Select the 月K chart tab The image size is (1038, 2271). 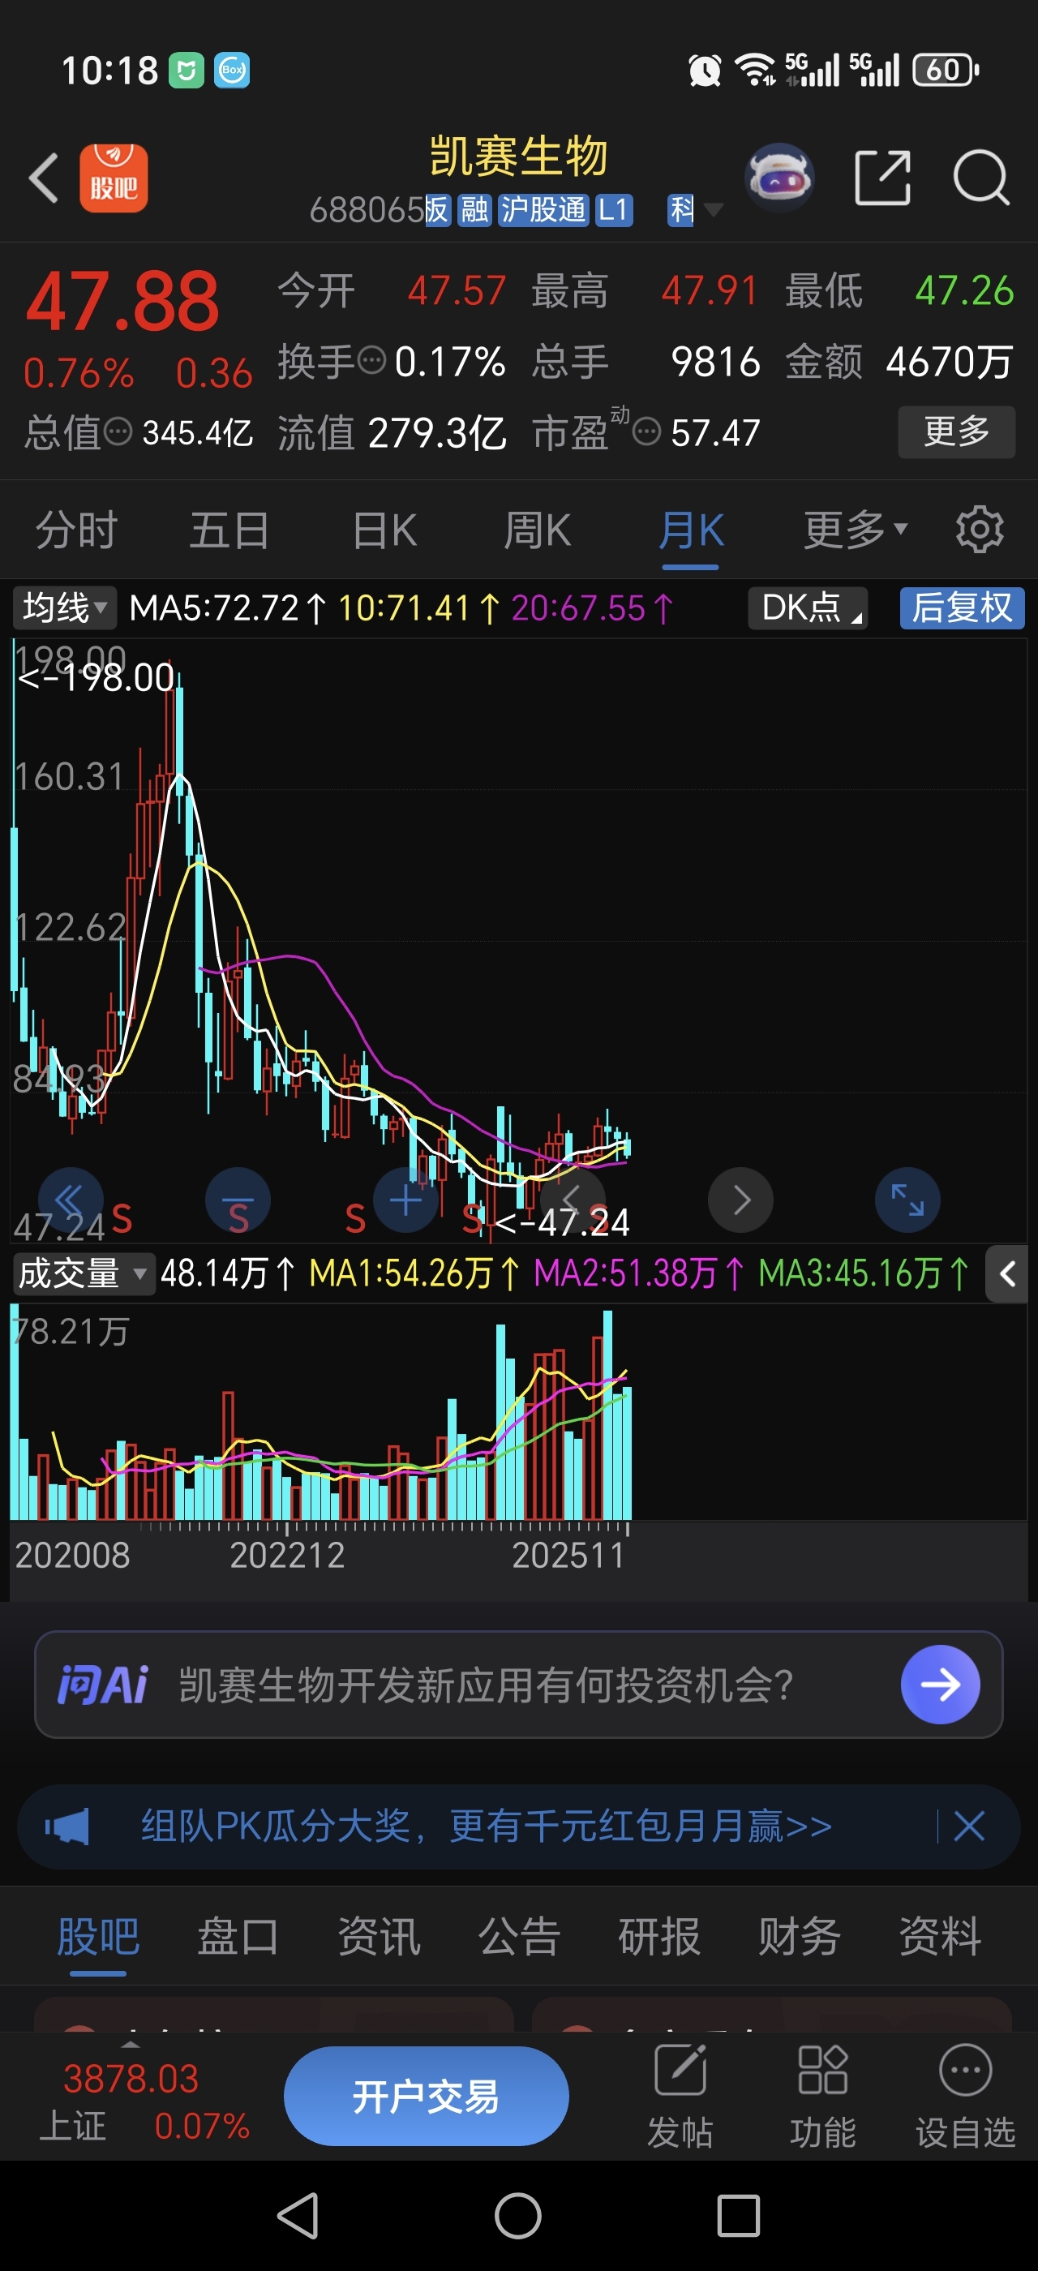point(691,530)
